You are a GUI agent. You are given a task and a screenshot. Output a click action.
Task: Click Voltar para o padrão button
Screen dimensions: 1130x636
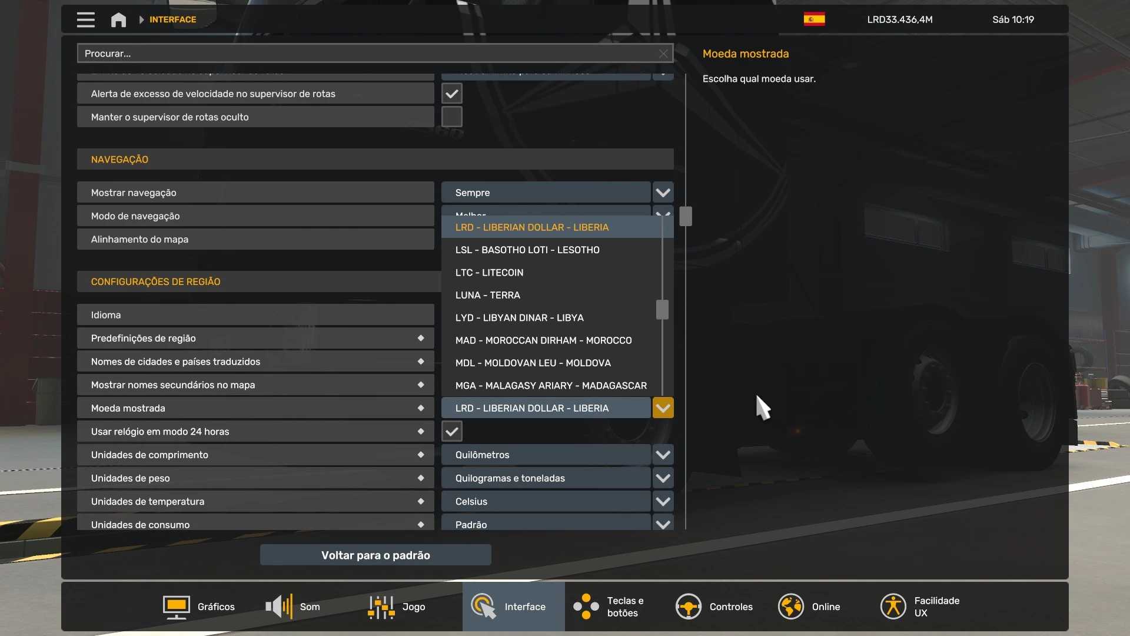click(375, 555)
